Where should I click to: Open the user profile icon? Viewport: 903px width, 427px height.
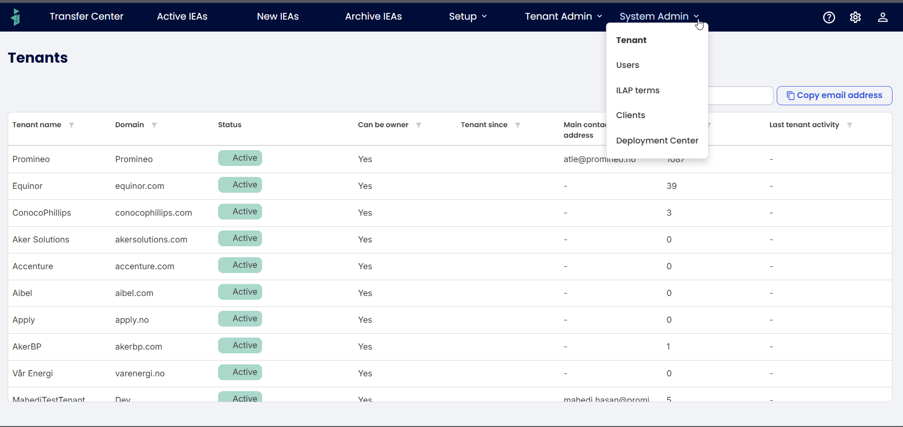pyautogui.click(x=882, y=17)
